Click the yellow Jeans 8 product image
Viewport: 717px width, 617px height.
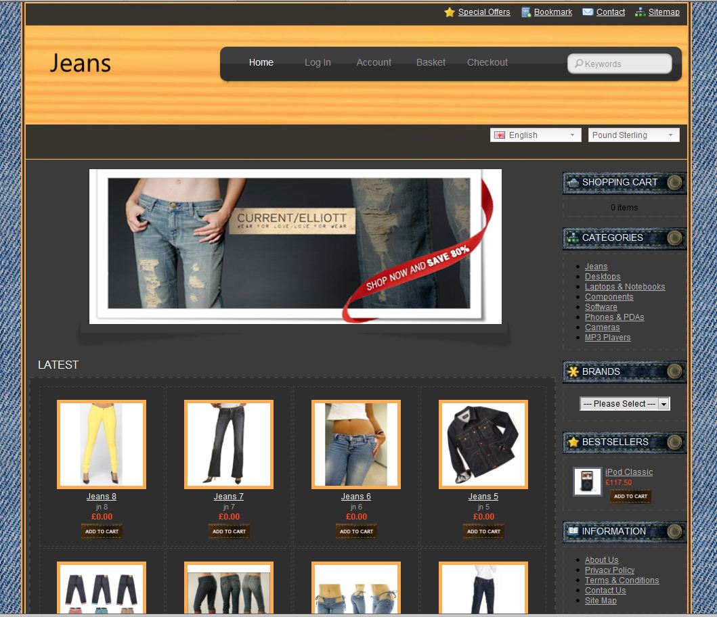(x=102, y=444)
